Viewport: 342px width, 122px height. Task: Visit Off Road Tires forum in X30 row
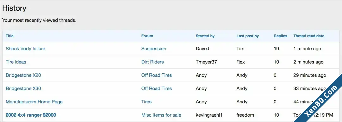coord(157,88)
